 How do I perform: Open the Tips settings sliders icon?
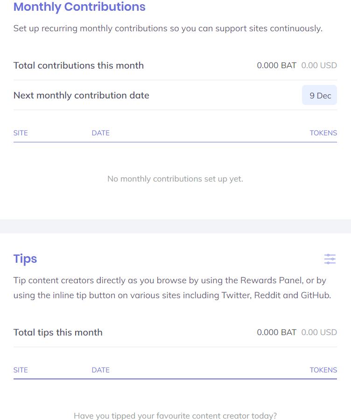pyautogui.click(x=330, y=259)
